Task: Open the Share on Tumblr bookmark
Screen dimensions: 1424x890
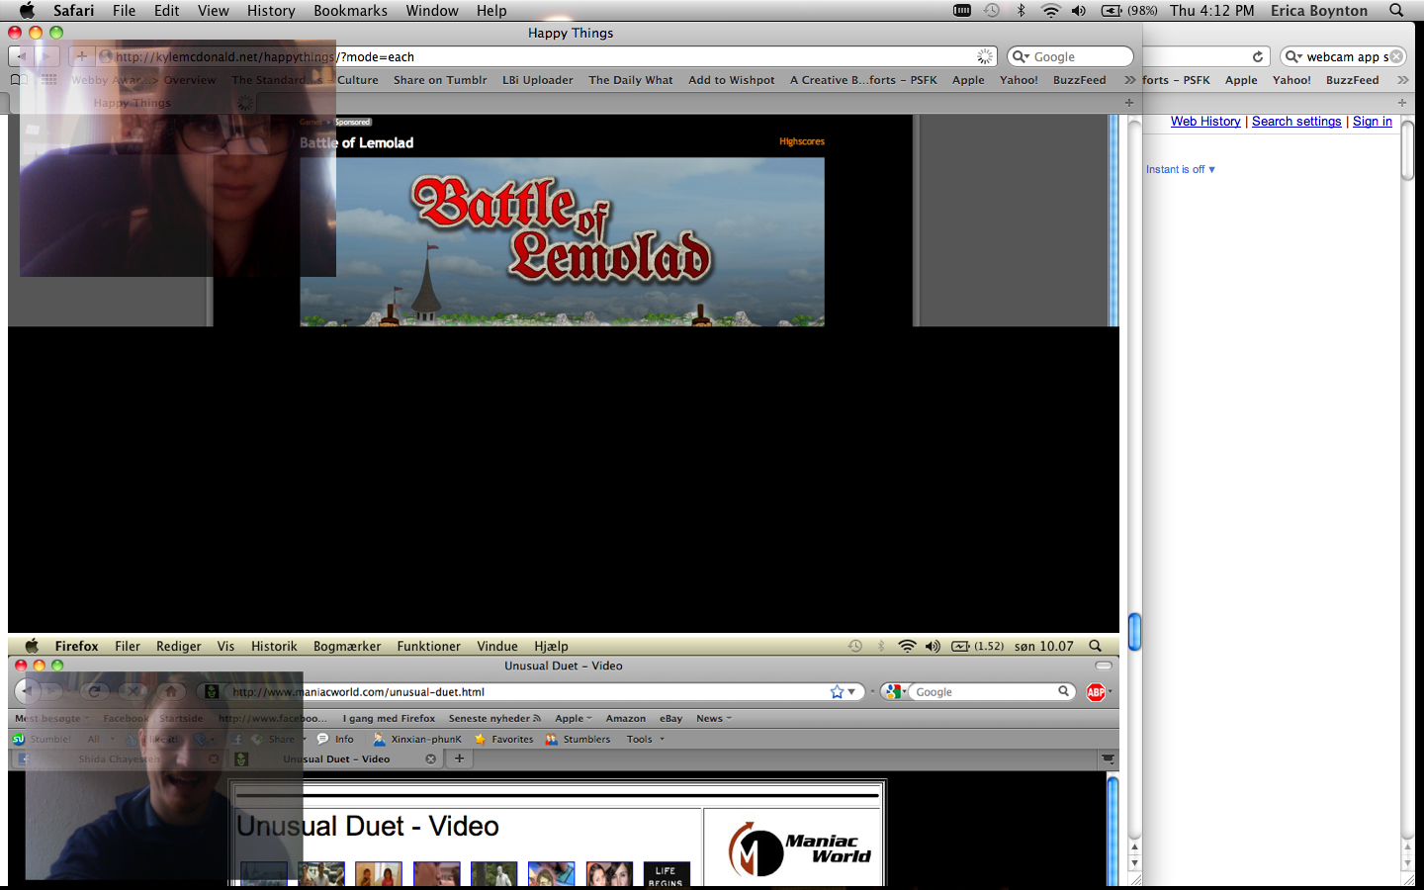Action: pyautogui.click(x=440, y=80)
